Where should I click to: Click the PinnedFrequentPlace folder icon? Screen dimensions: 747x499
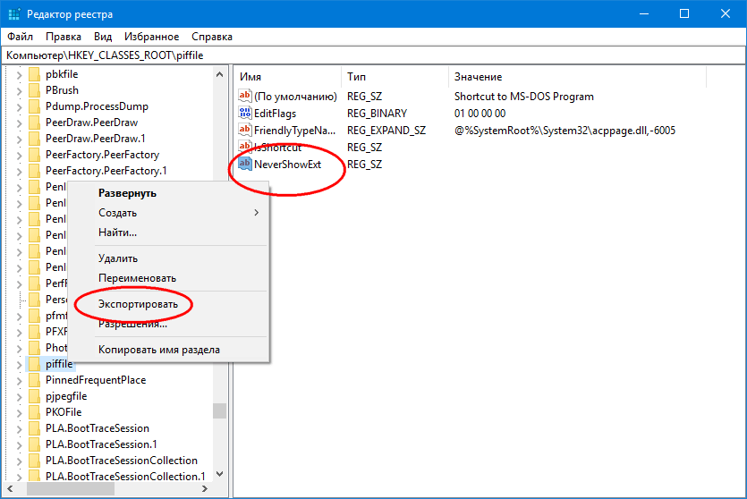click(35, 380)
